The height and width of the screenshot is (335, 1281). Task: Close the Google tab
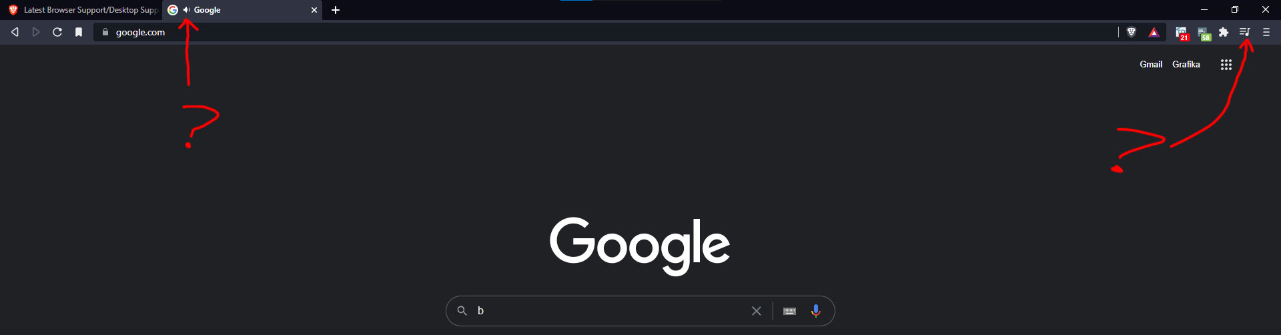[x=314, y=10]
